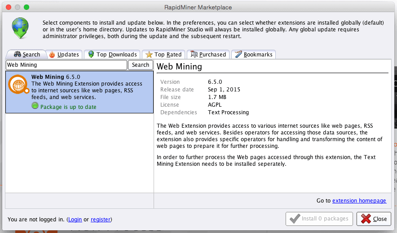Switch to the Updates tab
The height and width of the screenshot is (233, 397).
pos(64,54)
